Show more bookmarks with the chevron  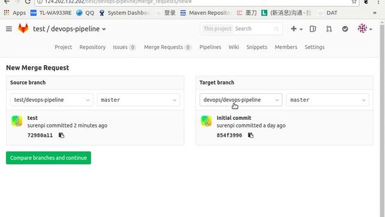click(375, 13)
